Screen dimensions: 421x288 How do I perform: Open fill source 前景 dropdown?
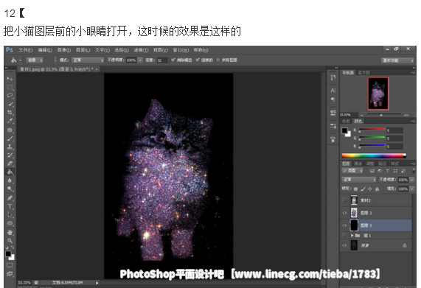tap(35, 60)
